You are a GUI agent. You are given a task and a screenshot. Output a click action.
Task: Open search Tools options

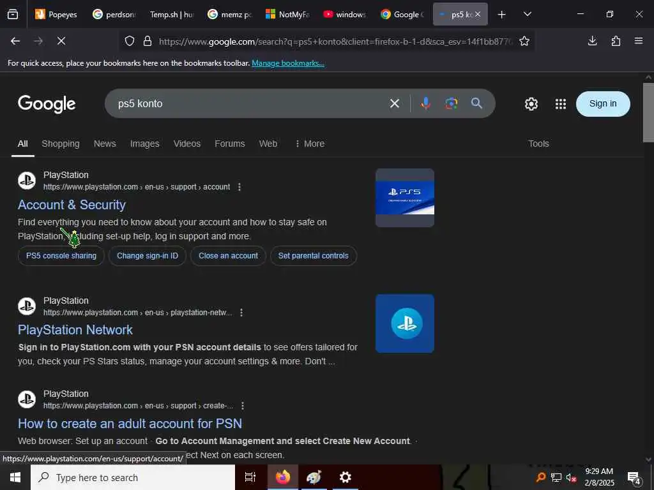coord(538,144)
